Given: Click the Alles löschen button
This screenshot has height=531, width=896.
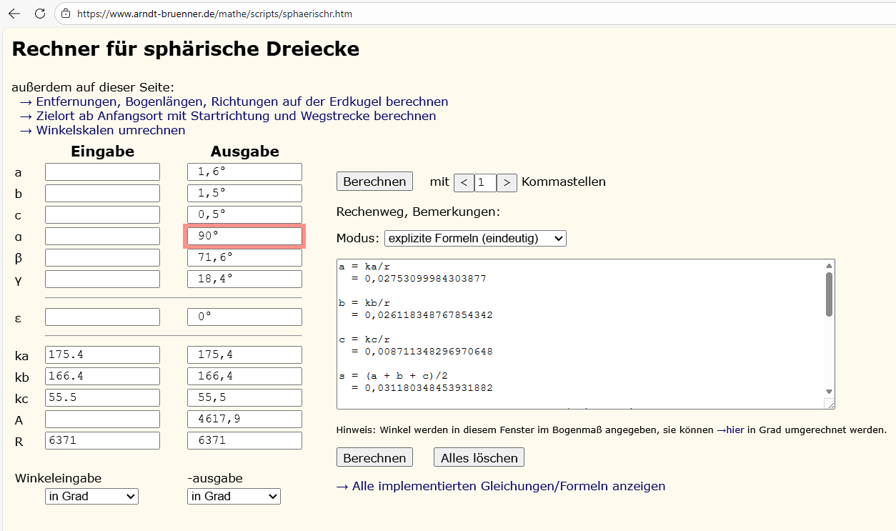Looking at the screenshot, I should click(x=479, y=457).
